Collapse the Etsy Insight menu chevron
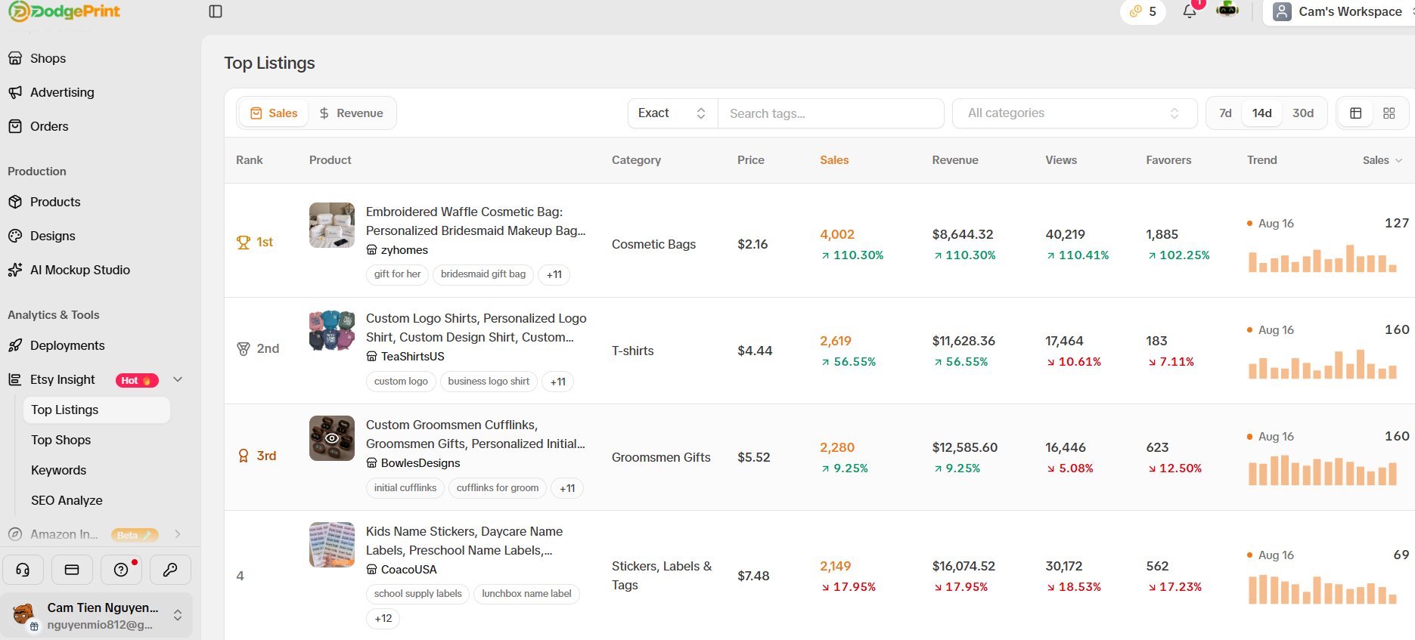Viewport: 1415px width, 640px height. click(x=178, y=379)
